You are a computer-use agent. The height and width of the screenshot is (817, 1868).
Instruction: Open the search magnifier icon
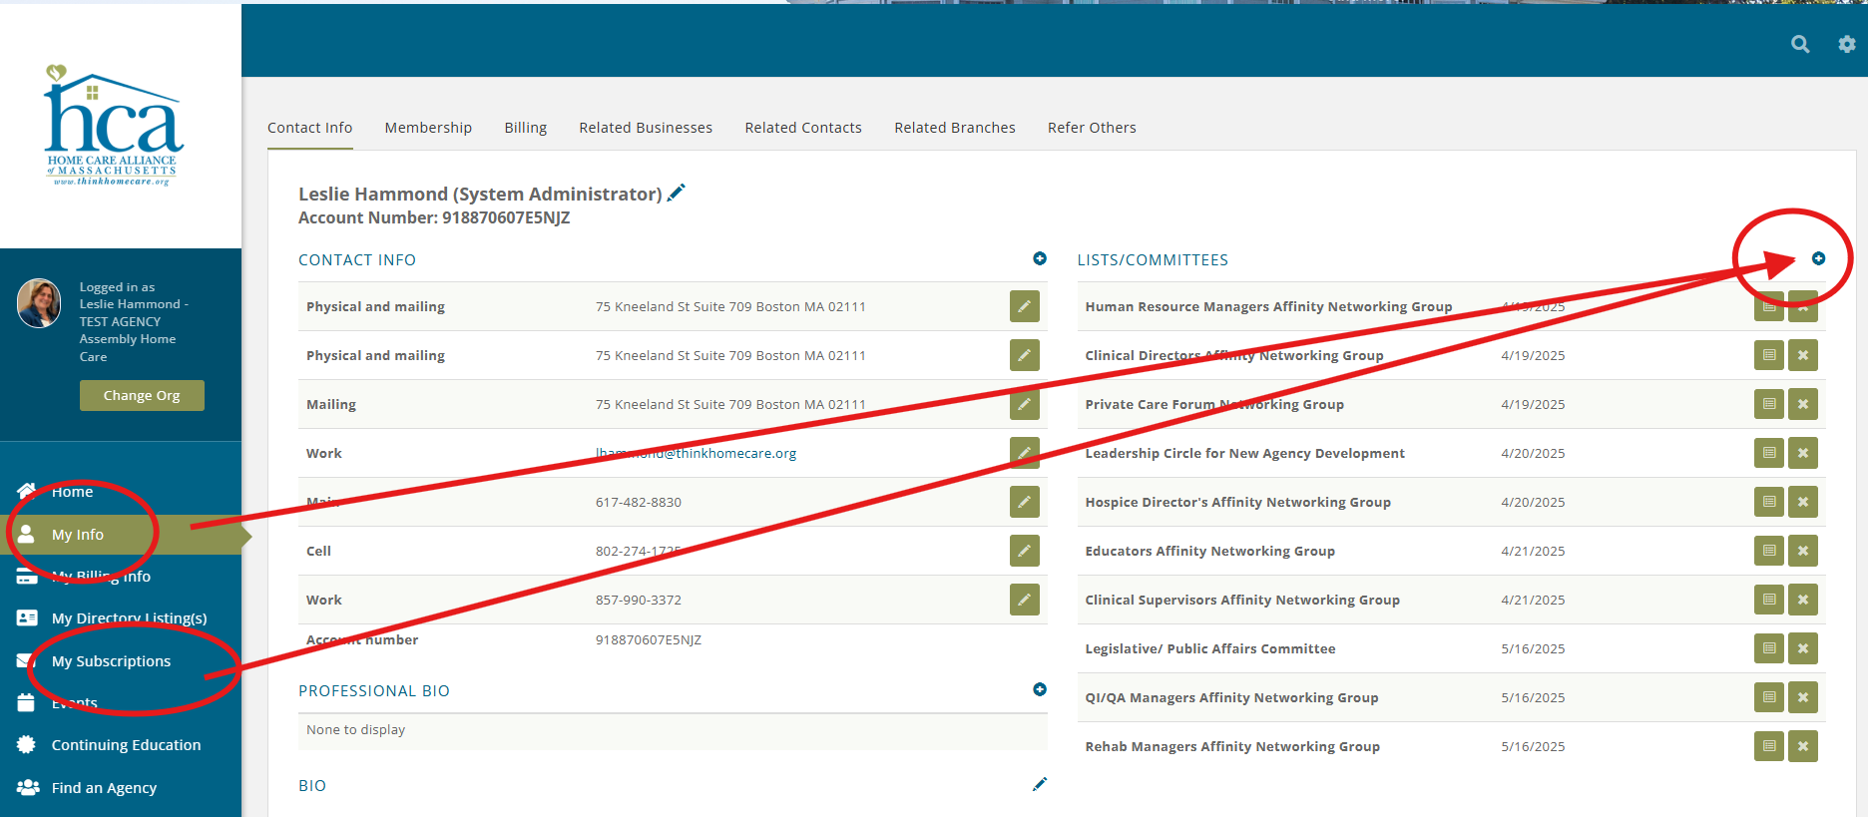[x=1800, y=44]
